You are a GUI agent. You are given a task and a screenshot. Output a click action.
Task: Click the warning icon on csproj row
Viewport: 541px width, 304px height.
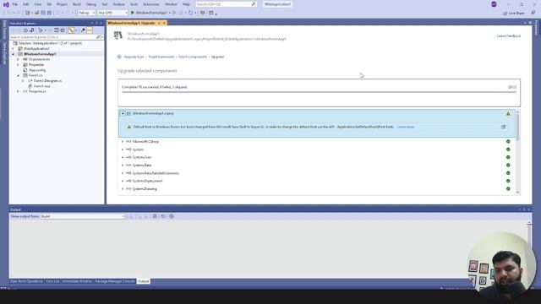pyautogui.click(x=508, y=113)
